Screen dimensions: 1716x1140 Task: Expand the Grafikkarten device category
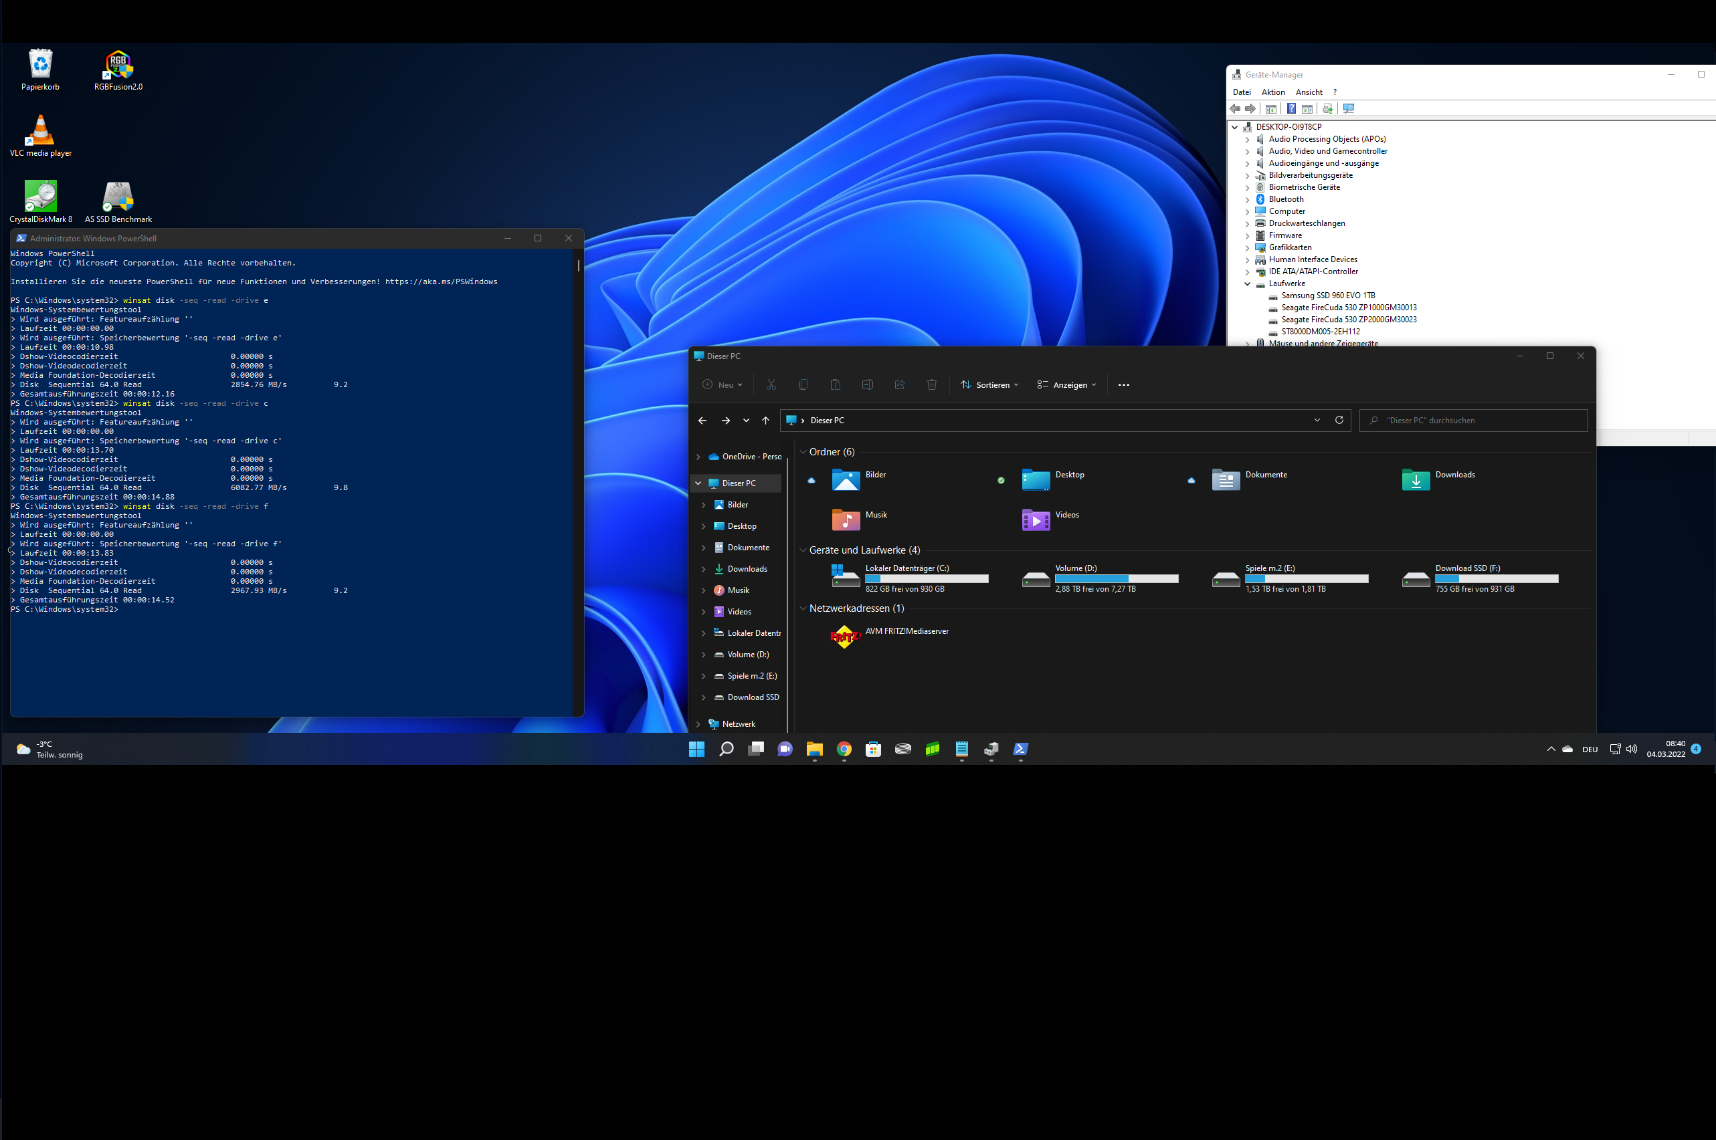click(x=1248, y=248)
